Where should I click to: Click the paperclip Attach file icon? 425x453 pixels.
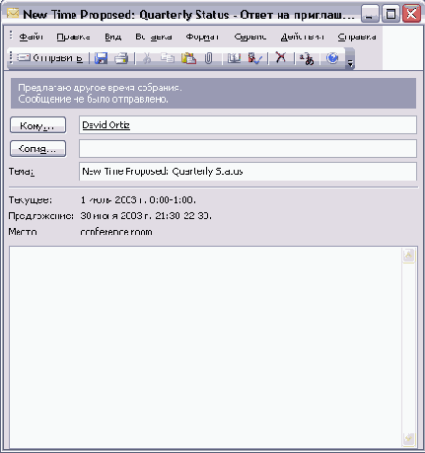coord(208,58)
